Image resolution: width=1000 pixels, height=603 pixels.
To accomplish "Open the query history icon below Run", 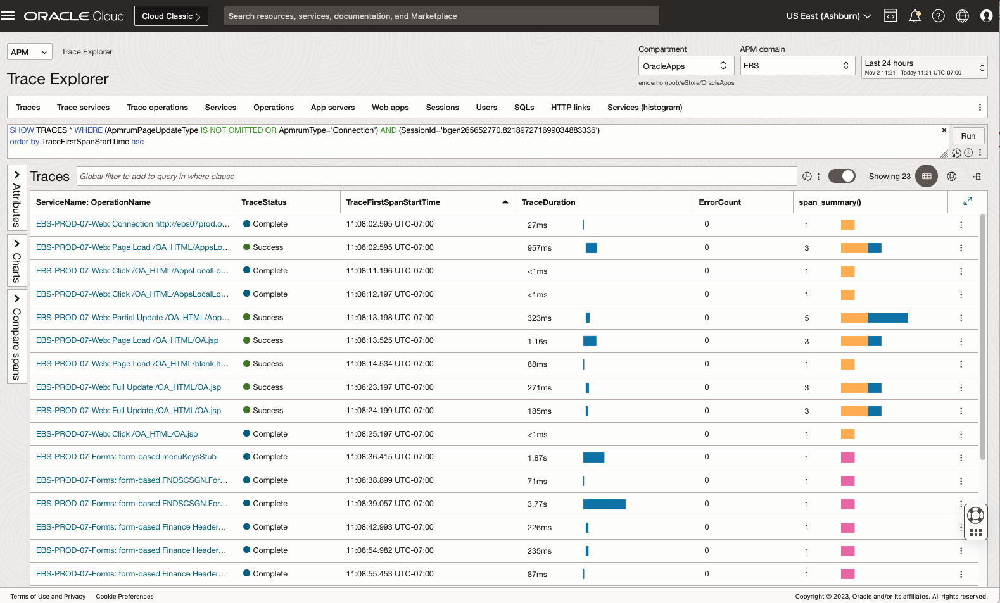I will click(956, 152).
